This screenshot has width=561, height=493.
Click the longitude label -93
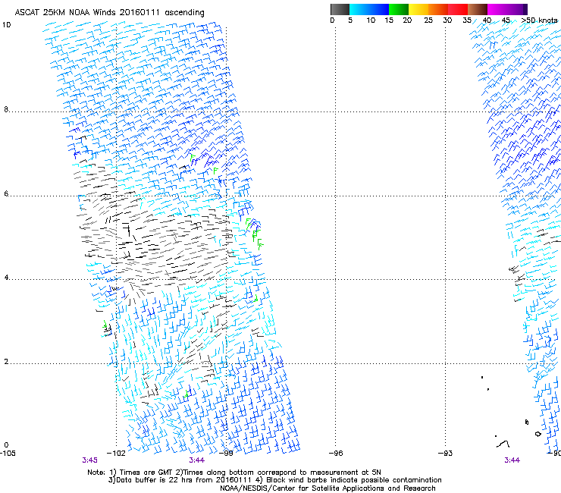tap(446, 453)
